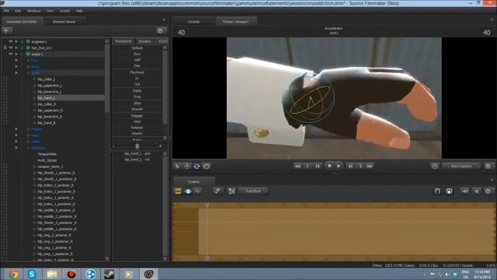Click the keymode tool icon left of Transform

[217, 191]
